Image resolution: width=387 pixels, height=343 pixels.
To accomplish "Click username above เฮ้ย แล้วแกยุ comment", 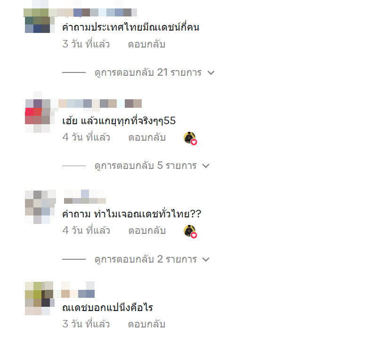I will 100,104.
